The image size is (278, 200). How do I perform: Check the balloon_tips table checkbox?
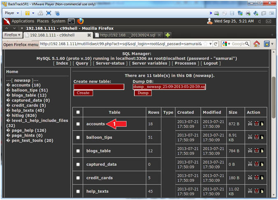point(78,137)
